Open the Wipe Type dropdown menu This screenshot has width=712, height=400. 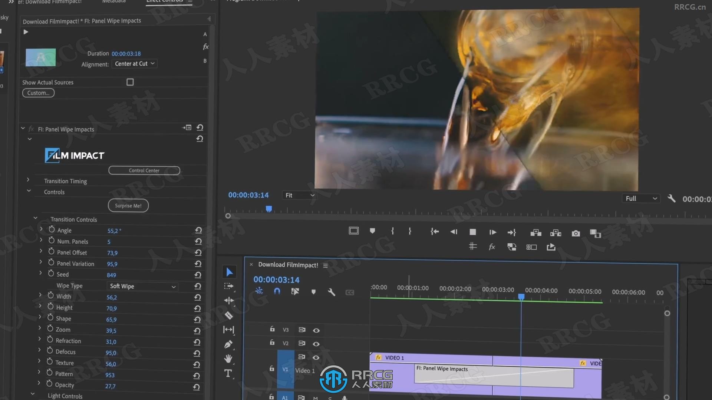141,286
